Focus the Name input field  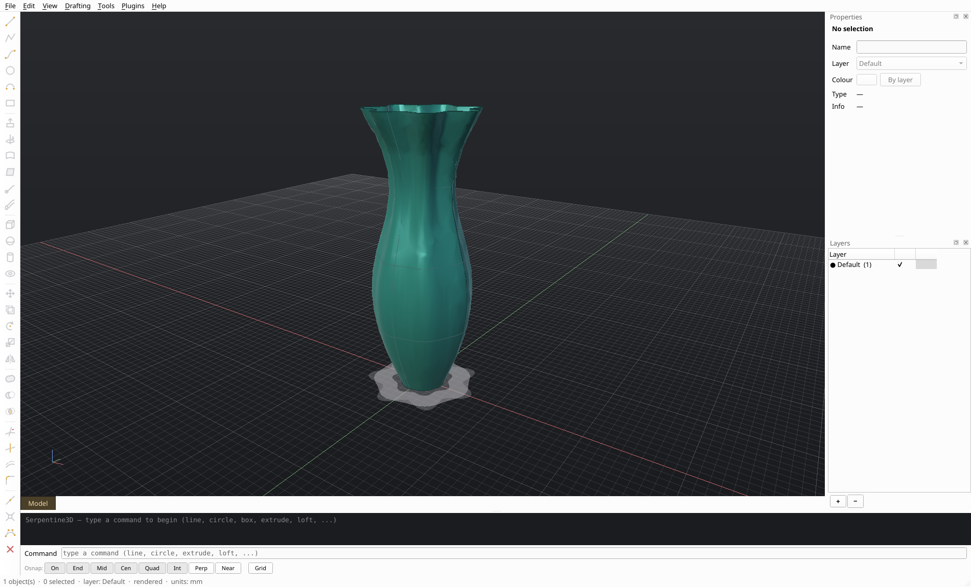(911, 47)
